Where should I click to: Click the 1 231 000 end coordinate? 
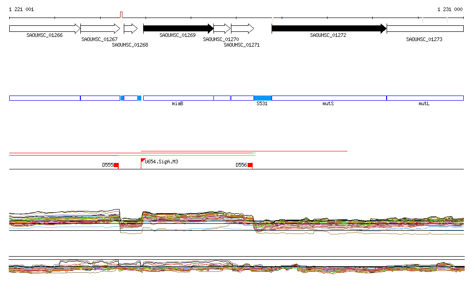point(450,9)
